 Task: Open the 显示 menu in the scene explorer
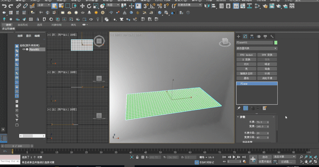[x=29, y=36]
